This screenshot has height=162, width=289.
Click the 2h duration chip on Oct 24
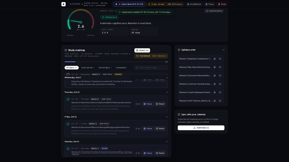point(138,153)
